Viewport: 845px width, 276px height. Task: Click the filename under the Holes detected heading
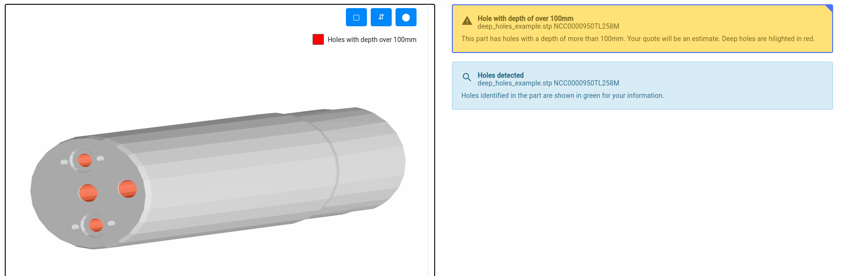(548, 83)
